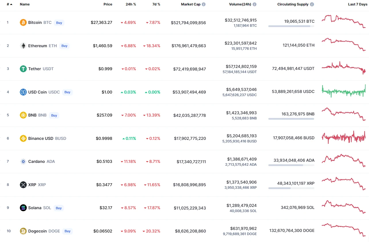Click the Bitcoin circulating supply progress bar
Image resolution: width=369 pixels, height=242 pixels.
pos(291,26)
